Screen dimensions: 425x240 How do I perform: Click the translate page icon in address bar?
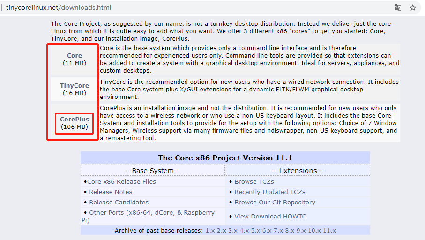(397, 7)
